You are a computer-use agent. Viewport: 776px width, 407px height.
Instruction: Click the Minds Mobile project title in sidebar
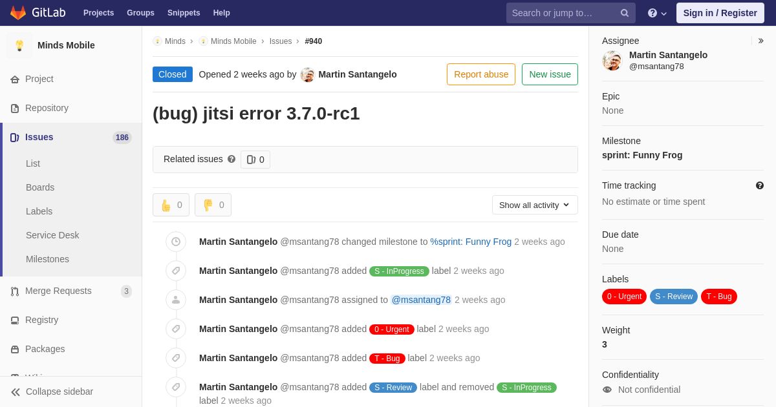coord(66,45)
